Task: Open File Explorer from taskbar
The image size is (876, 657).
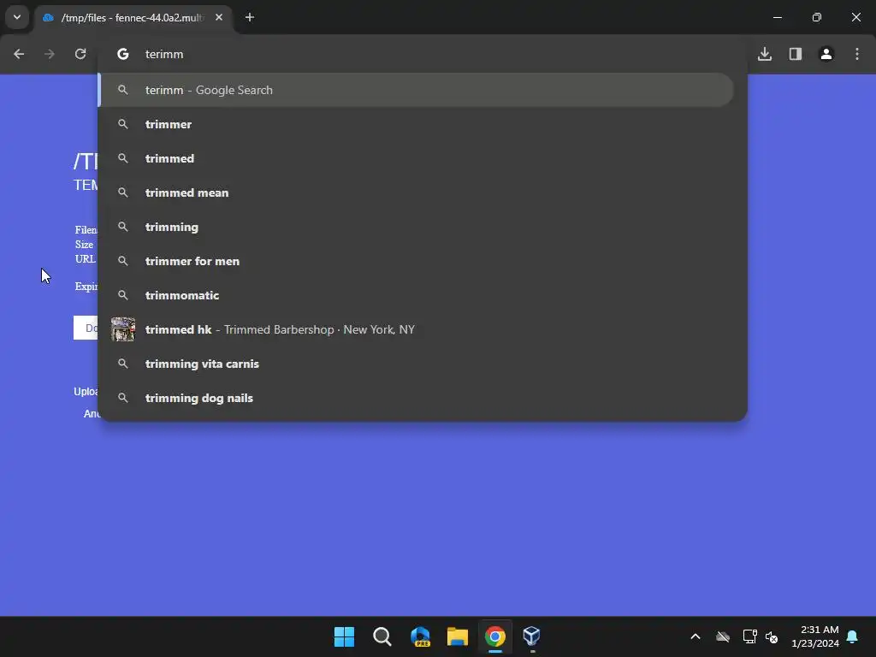Action: (x=458, y=636)
